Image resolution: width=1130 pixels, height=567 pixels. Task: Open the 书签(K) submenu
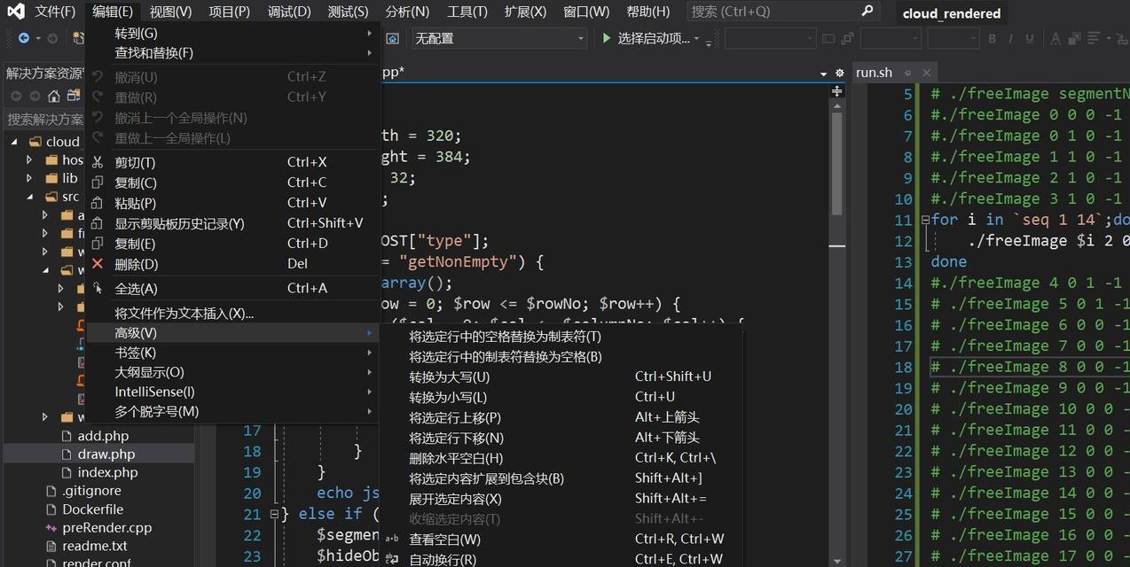(x=234, y=353)
